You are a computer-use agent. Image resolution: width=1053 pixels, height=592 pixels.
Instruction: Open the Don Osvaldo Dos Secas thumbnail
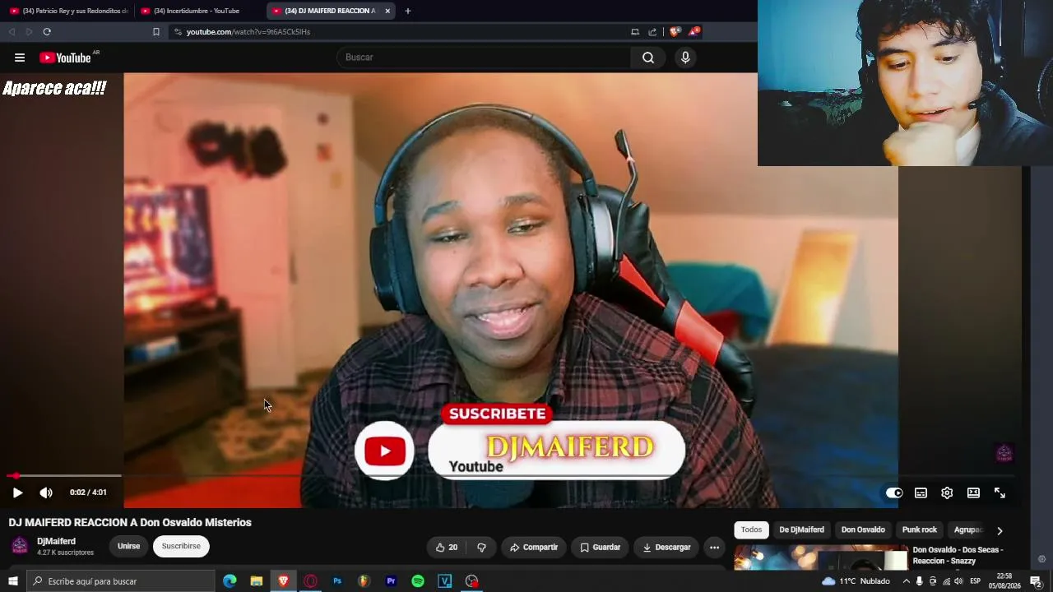pyautogui.click(x=821, y=557)
